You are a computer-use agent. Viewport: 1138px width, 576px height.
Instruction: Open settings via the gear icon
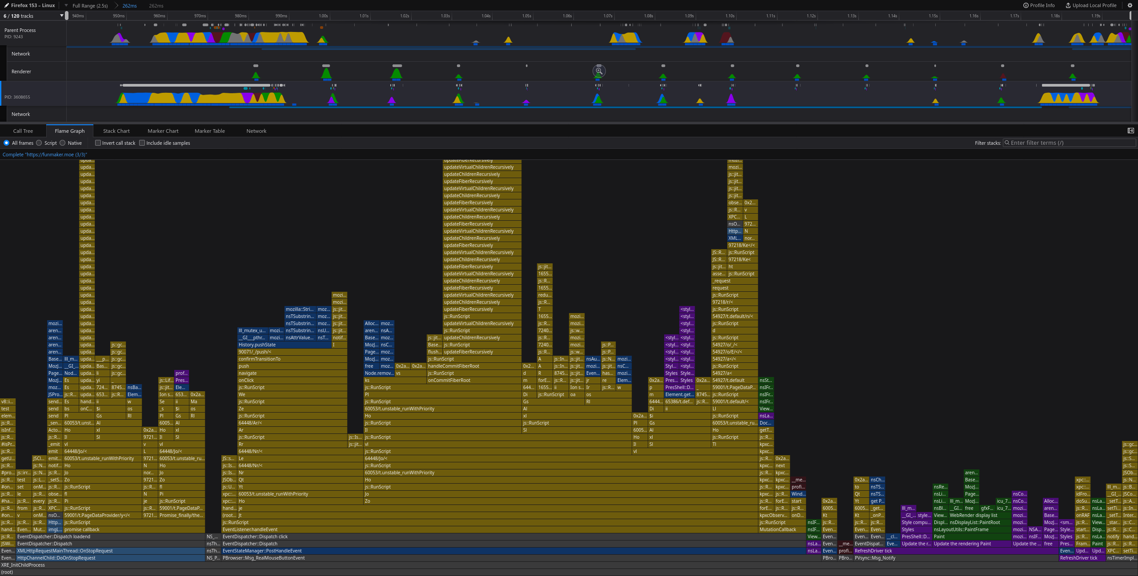pos(1130,5)
